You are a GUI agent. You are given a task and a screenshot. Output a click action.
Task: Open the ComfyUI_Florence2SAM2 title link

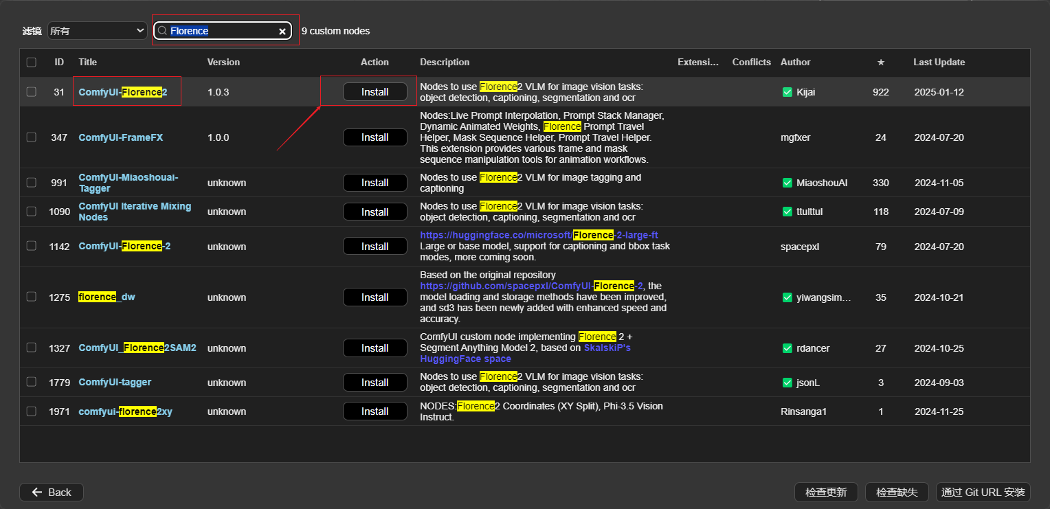point(137,348)
